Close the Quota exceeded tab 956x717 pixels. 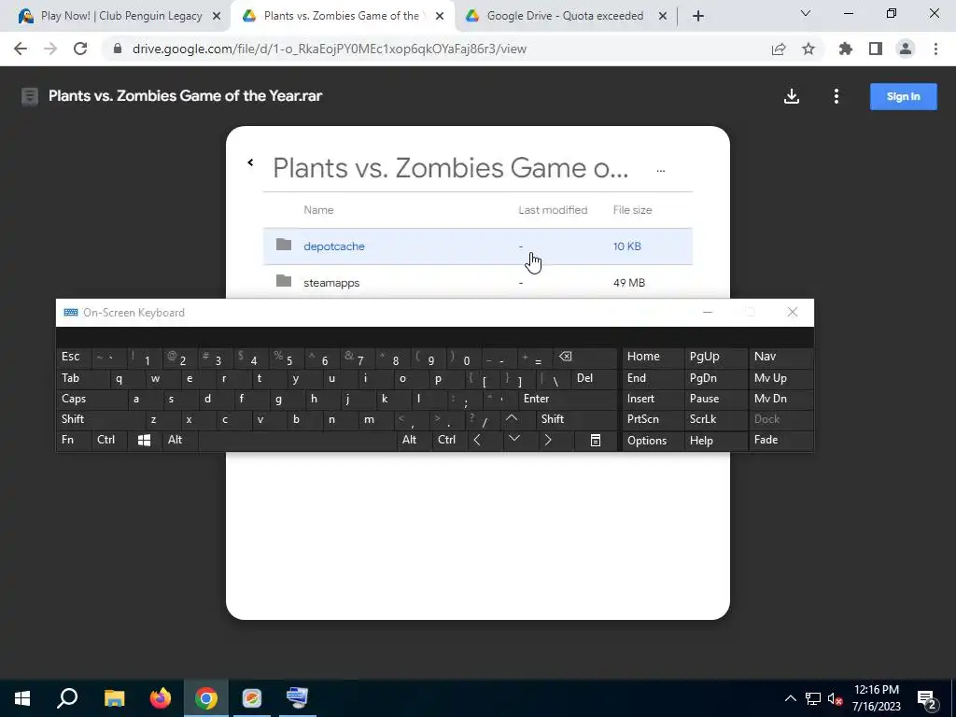tap(663, 17)
